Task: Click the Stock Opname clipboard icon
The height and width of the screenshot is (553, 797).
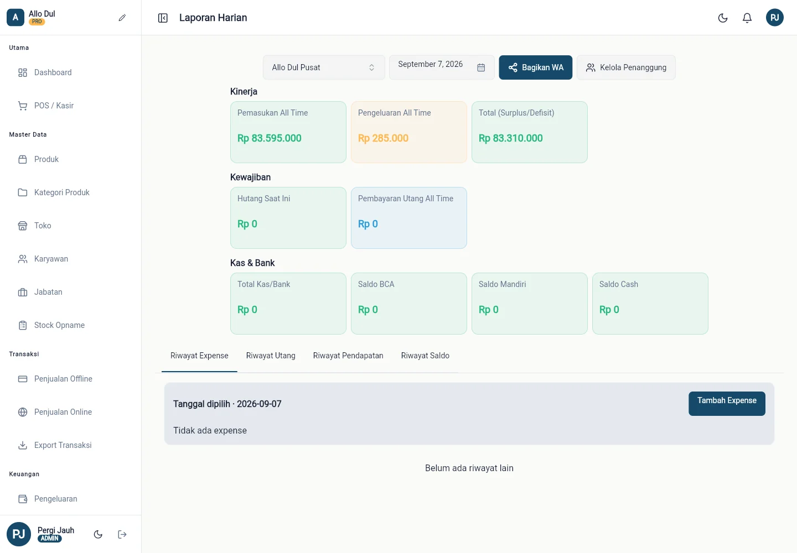Action: coord(23,325)
